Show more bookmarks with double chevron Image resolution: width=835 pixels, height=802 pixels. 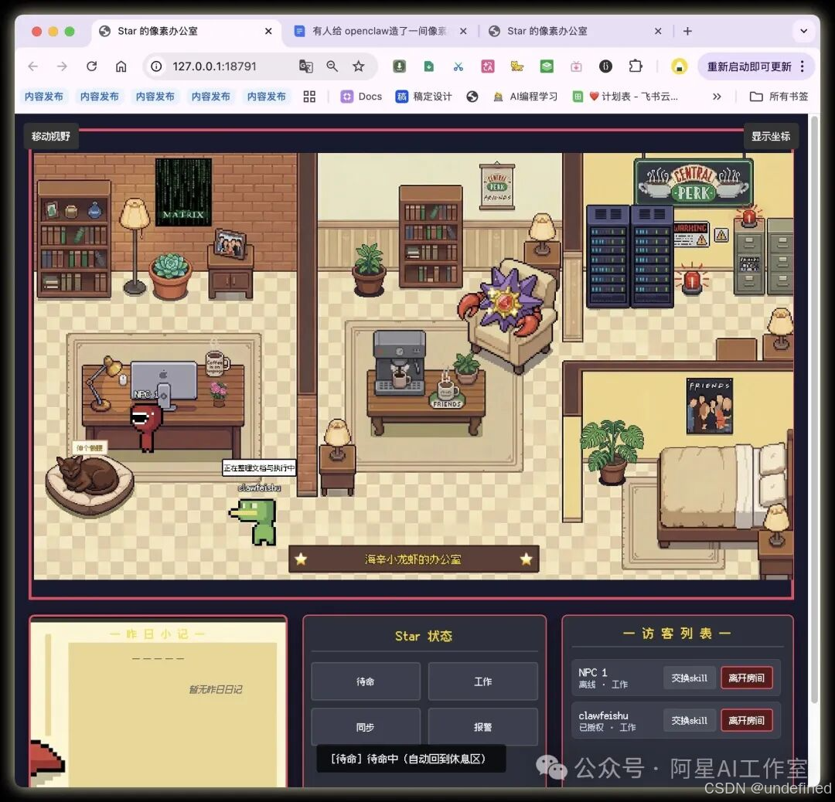[x=717, y=97]
